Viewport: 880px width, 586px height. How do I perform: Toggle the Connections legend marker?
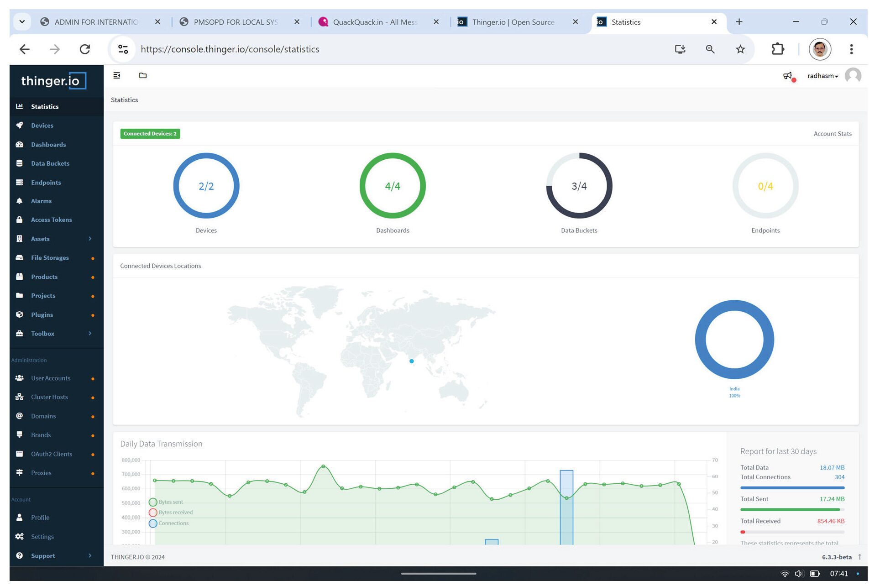pyautogui.click(x=153, y=524)
